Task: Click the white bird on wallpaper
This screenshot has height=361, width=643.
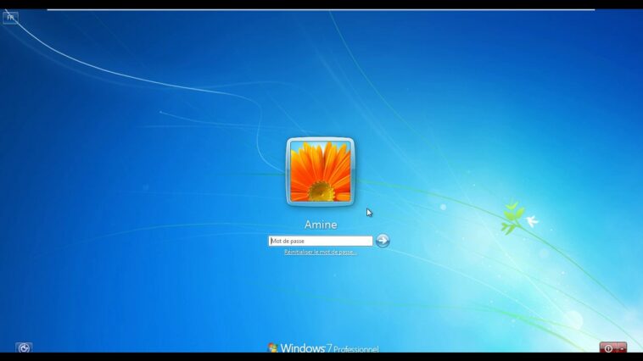Action: point(532,221)
